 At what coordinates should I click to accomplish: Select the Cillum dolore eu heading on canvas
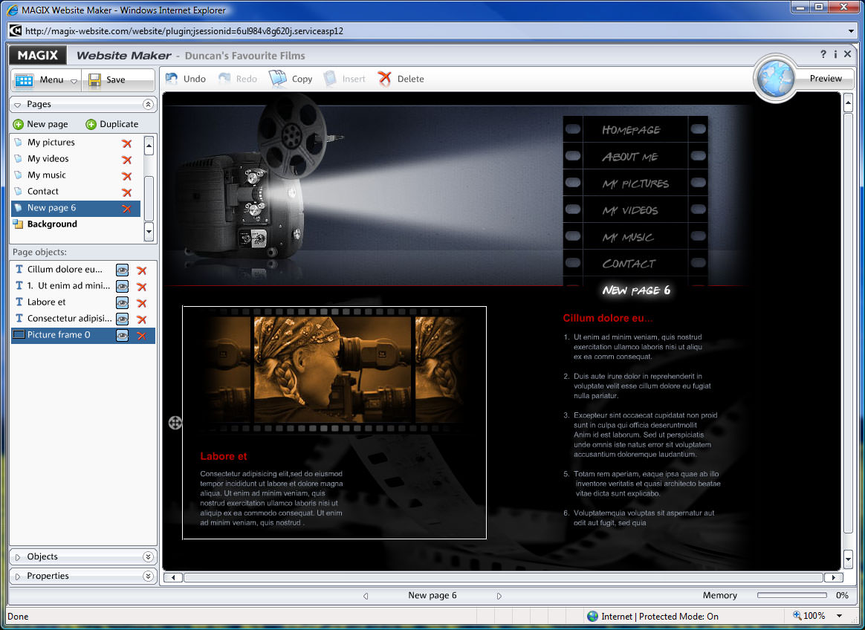pos(607,318)
